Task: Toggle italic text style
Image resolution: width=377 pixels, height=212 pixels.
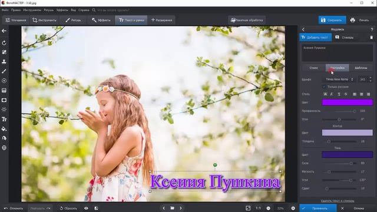Action: [332, 94]
